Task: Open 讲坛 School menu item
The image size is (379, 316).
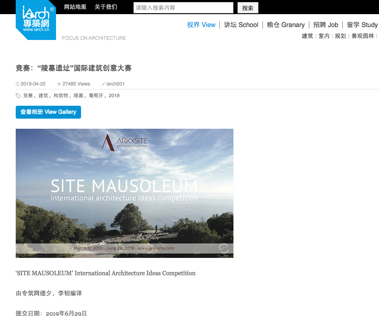Action: [x=241, y=25]
